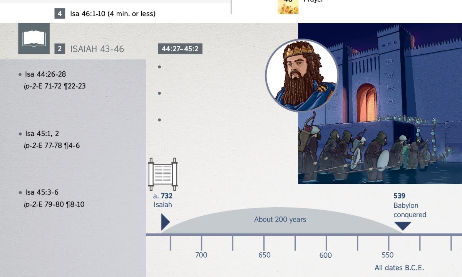Open reference ip-2-E 77-78 ¶4-6

click(x=52, y=146)
